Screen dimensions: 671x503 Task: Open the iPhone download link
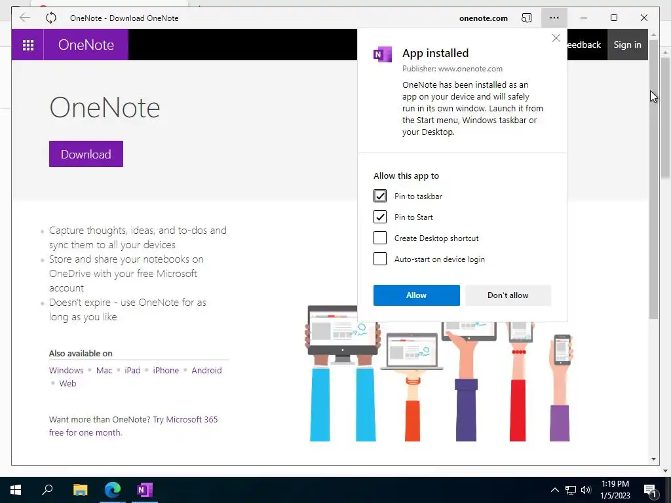click(166, 371)
